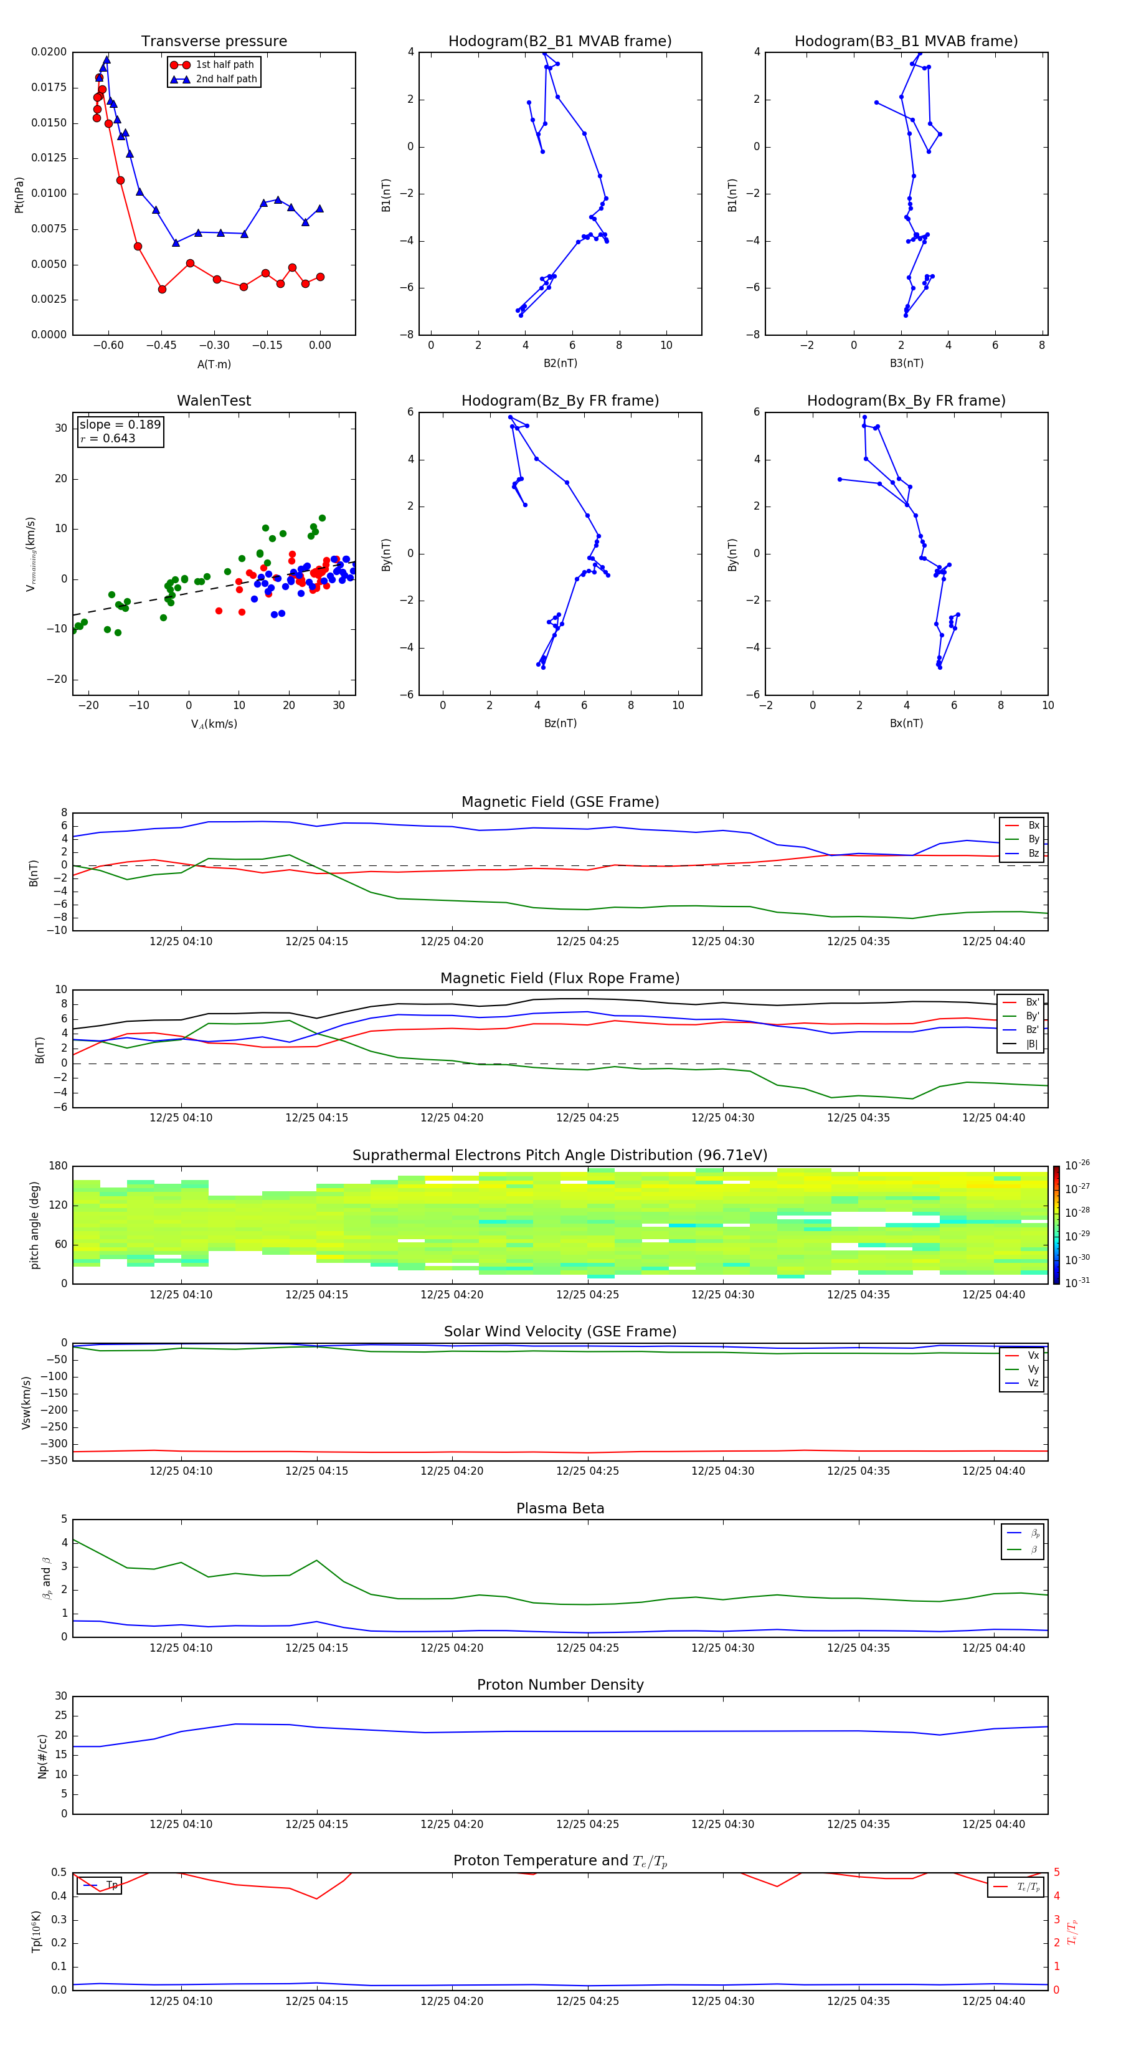Click the Hodogram(B2_B1 MVAB frame) title
Viewport: 1121px width, 2056px height.
tap(560, 40)
